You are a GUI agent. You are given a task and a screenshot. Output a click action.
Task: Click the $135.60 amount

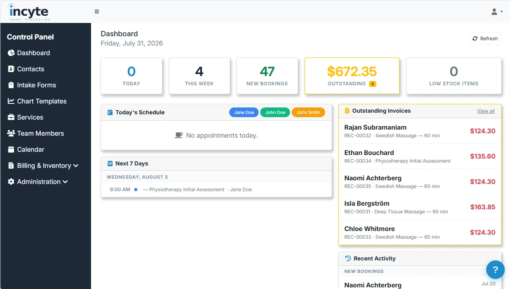pos(483,156)
